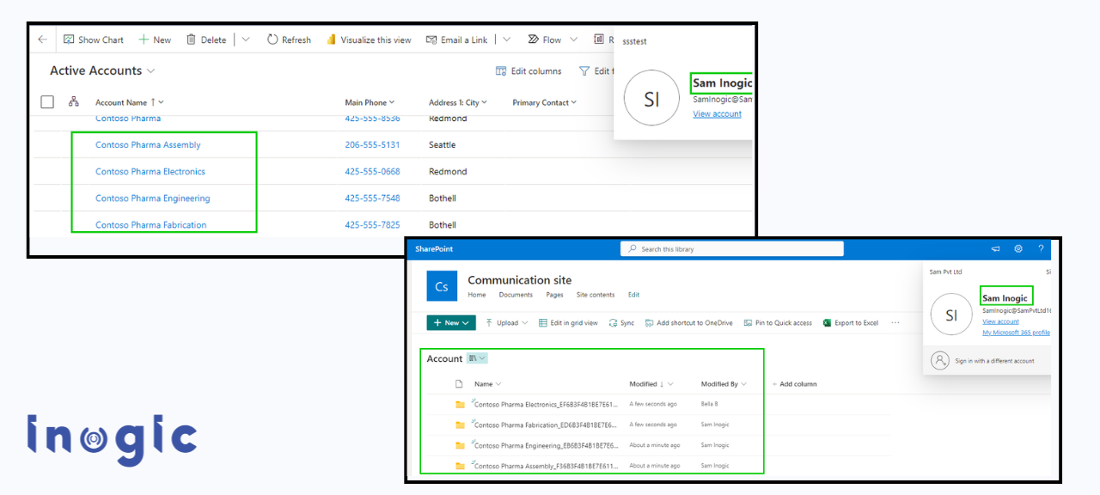
Task: Sort by the Account Name column header
Action: click(x=129, y=102)
